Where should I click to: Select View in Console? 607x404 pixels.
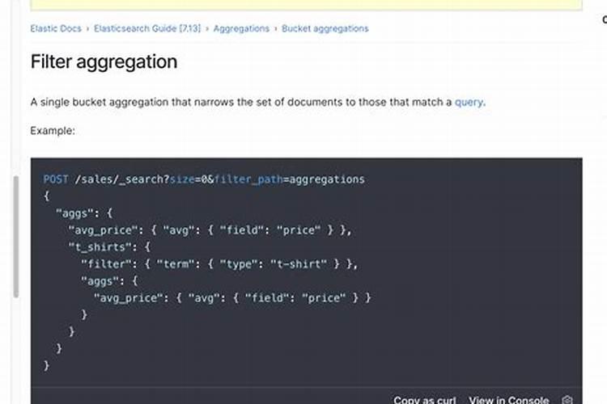509,400
